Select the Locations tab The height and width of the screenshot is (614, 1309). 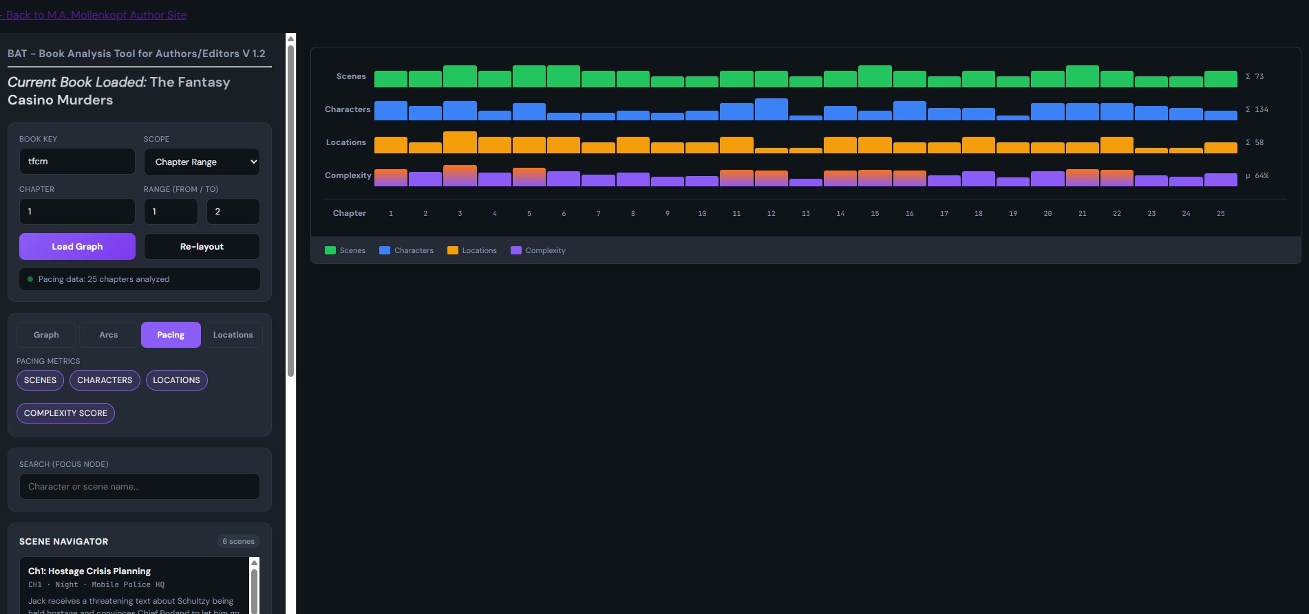tap(233, 335)
